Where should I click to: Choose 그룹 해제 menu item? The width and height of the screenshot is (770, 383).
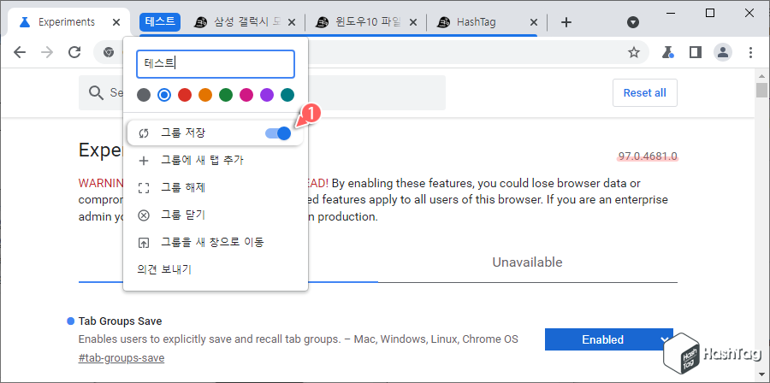215,188
